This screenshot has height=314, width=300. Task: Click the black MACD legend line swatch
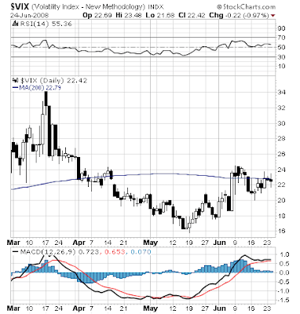(x=16, y=252)
